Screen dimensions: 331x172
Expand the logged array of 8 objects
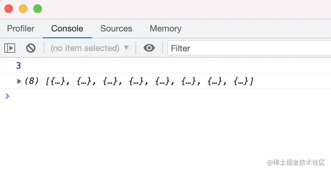[x=19, y=81]
